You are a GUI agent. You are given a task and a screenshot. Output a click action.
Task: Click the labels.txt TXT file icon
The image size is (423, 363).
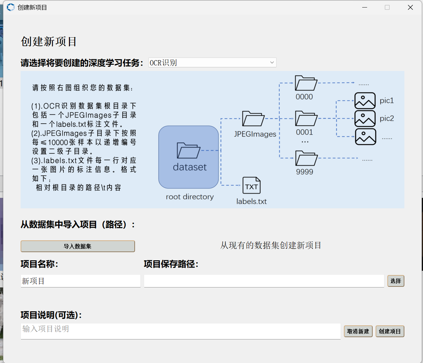[x=251, y=185]
